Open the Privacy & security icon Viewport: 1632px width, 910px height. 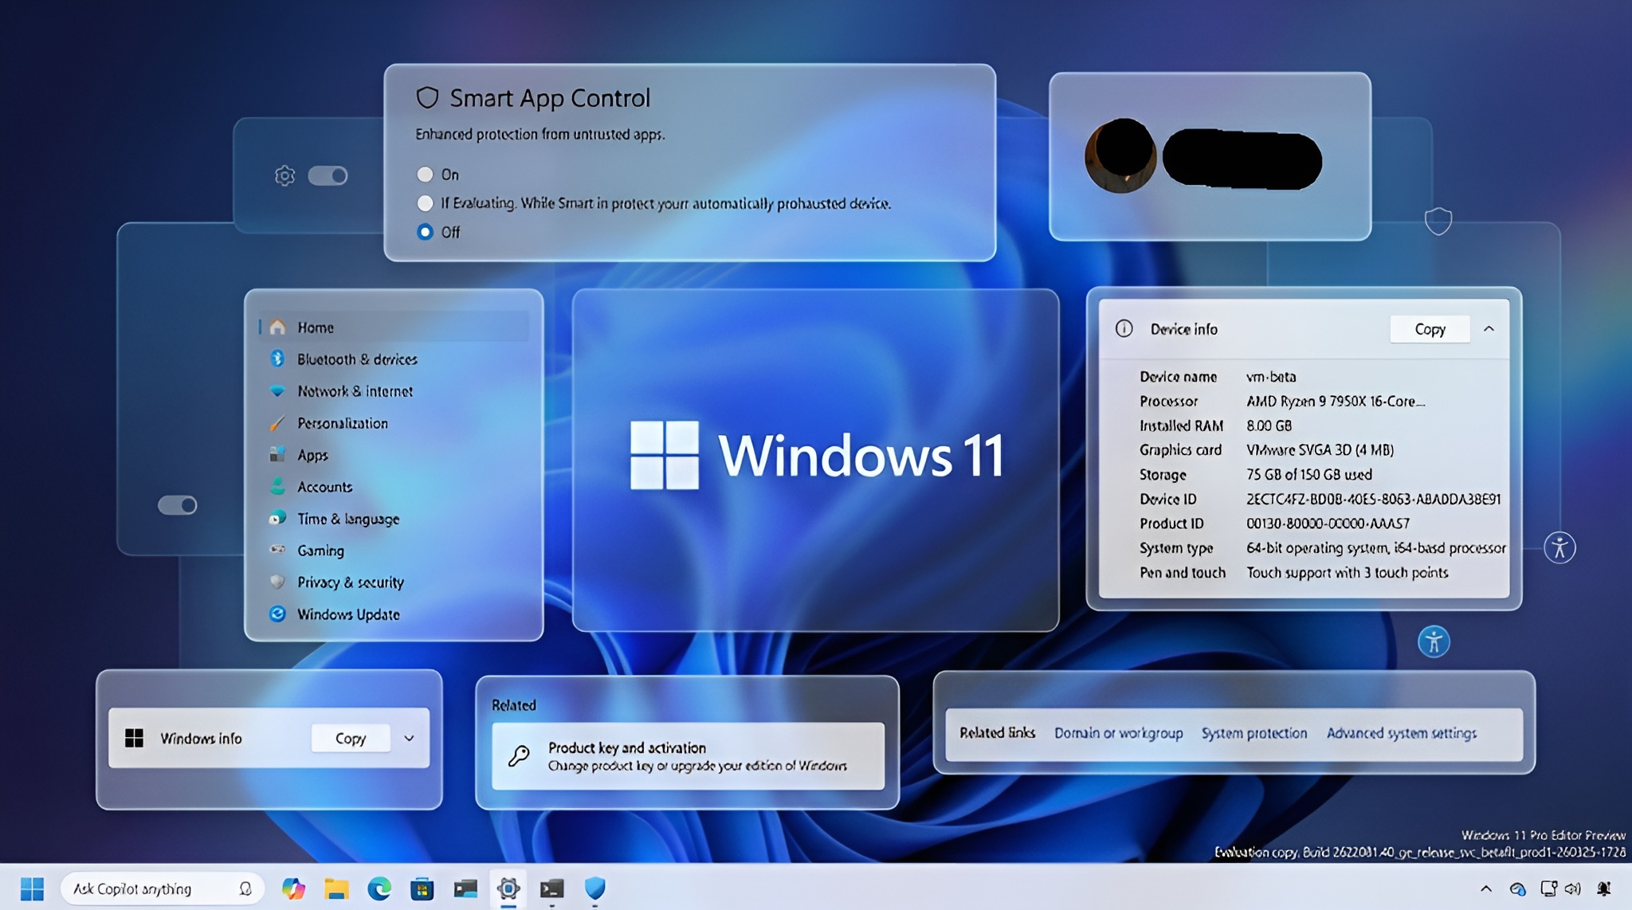pos(277,582)
